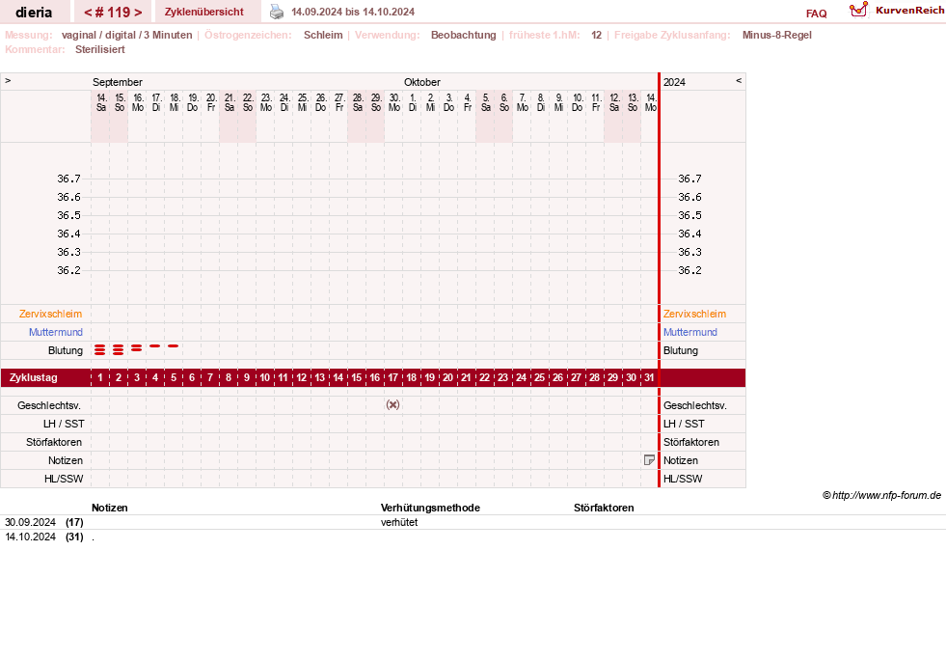Image resolution: width=946 pixels, height=661 pixels.
Task: Click medium bleeding symbol on day 3
Action: pos(136,347)
